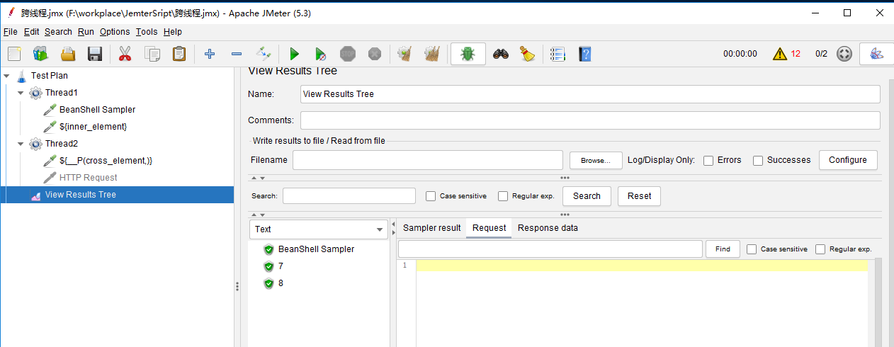Open the Tools menu
Viewport: 894px width, 347px height.
[x=147, y=32]
